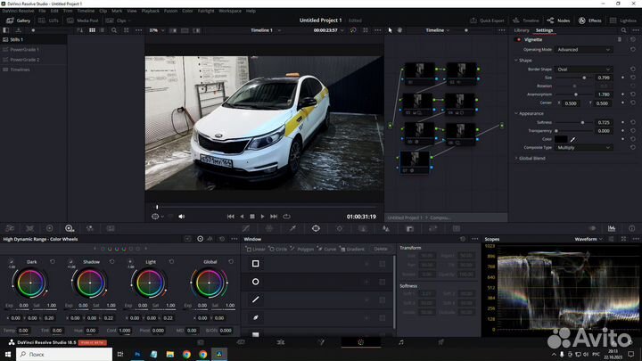Click the Vignette delete trash icon
Viewport: 642px width, 361px height.
click(621, 39)
